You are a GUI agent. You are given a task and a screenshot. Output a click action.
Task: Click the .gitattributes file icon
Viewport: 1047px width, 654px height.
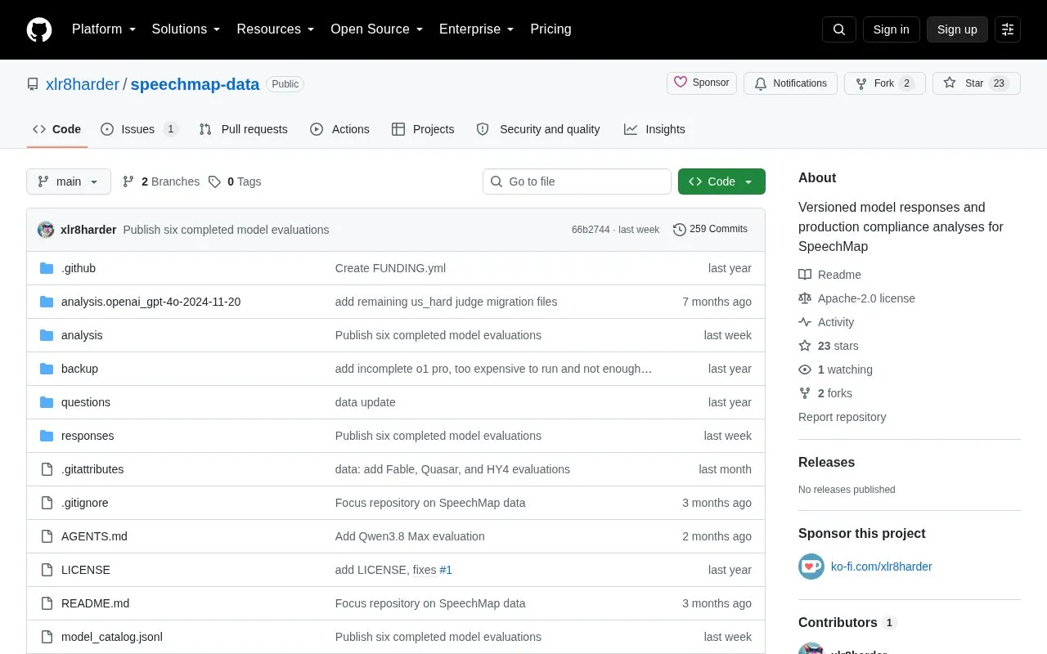coord(47,469)
